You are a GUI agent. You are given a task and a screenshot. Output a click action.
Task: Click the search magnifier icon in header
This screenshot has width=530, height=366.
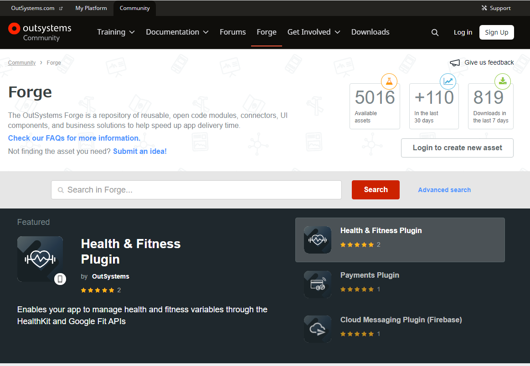[435, 32]
